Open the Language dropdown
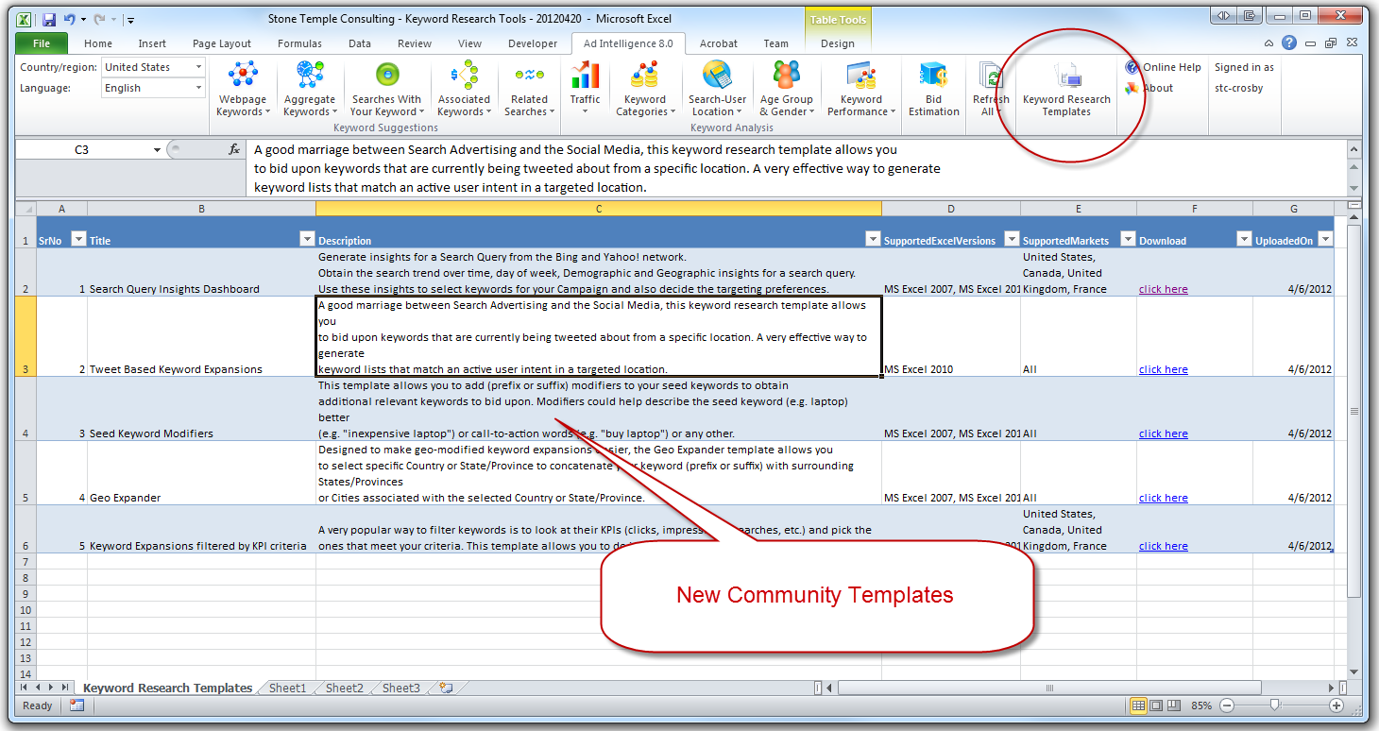Image resolution: width=1379 pixels, height=731 pixels. pos(198,88)
